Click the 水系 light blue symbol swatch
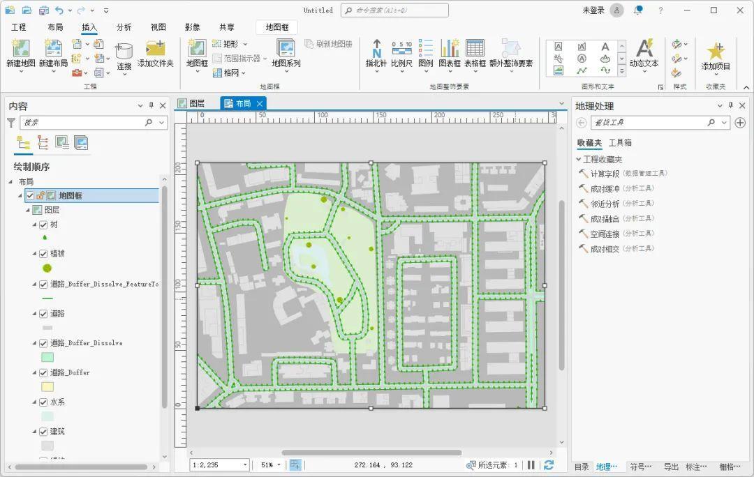Screen dimensions: 754x477 tap(47, 416)
